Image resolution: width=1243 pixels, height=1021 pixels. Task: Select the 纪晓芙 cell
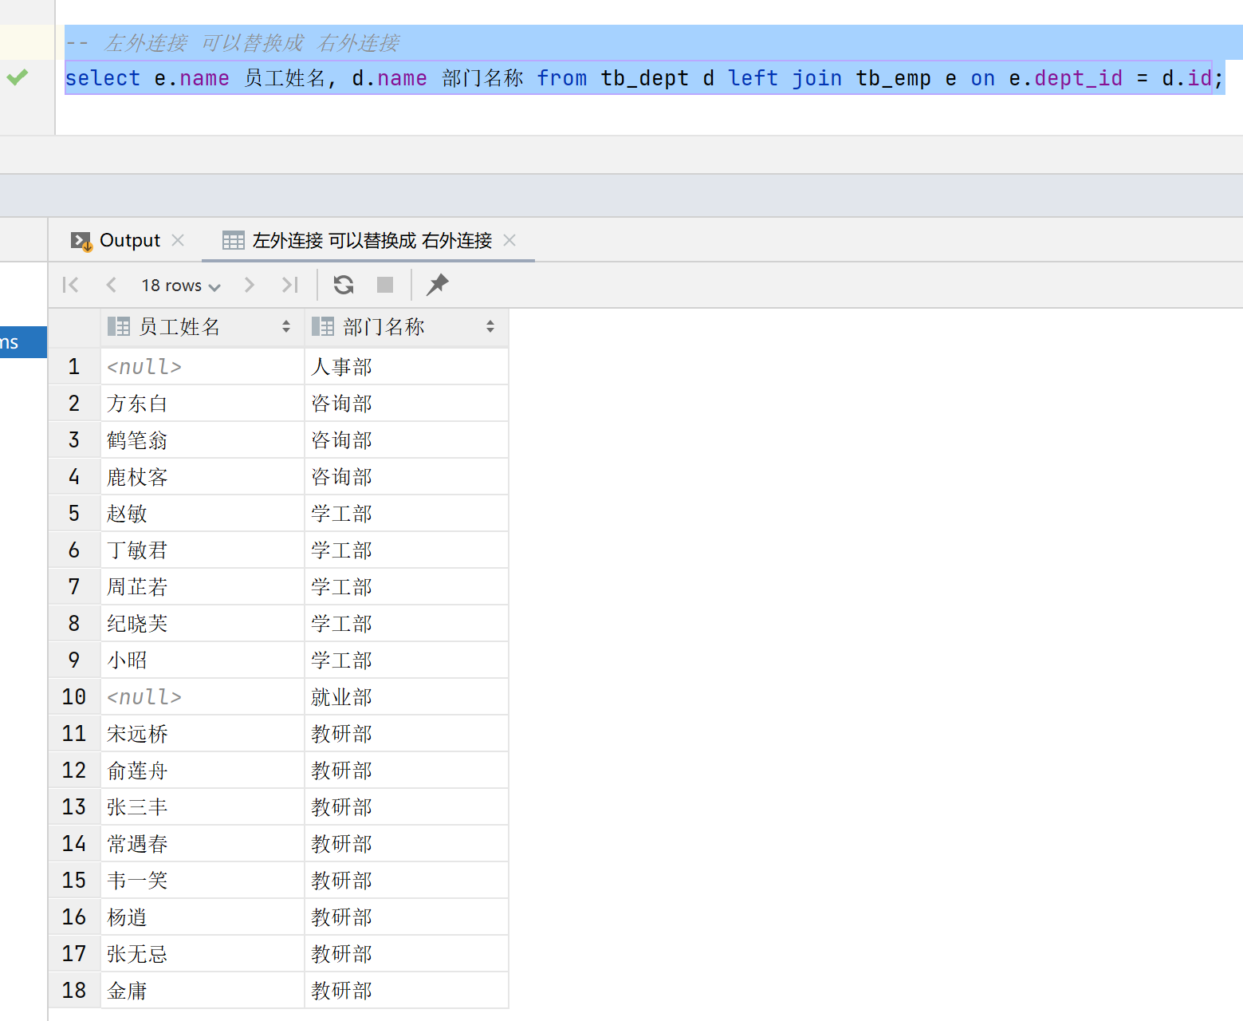(203, 624)
